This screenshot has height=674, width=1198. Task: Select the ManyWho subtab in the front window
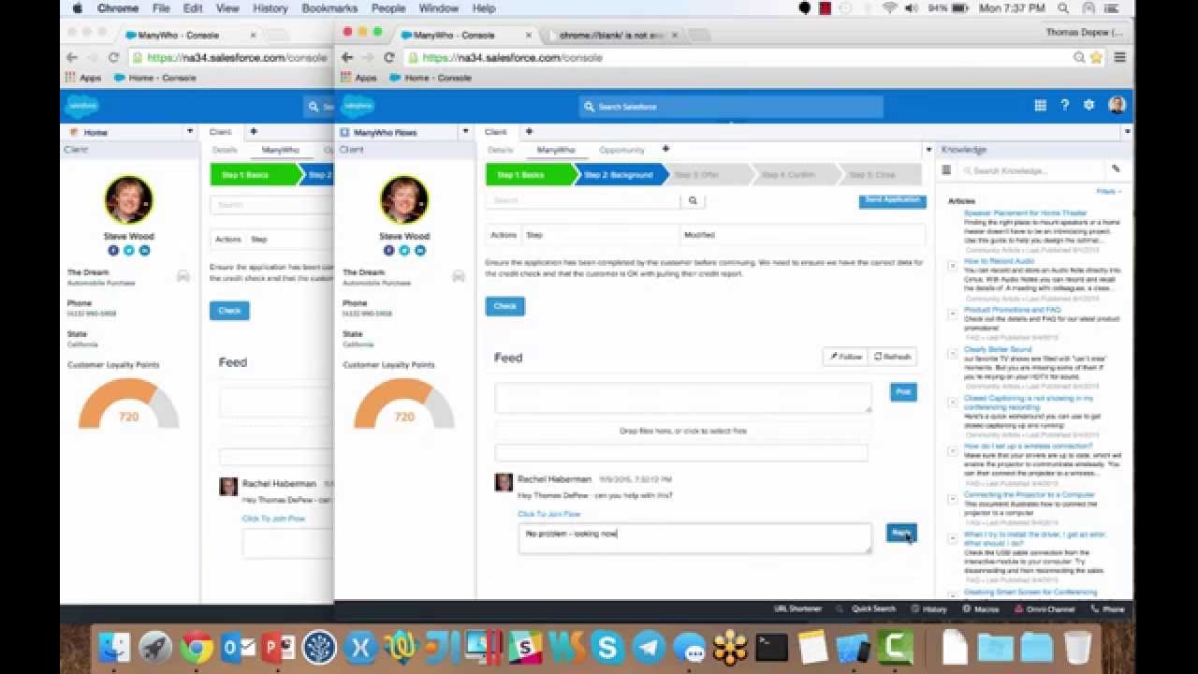point(556,150)
